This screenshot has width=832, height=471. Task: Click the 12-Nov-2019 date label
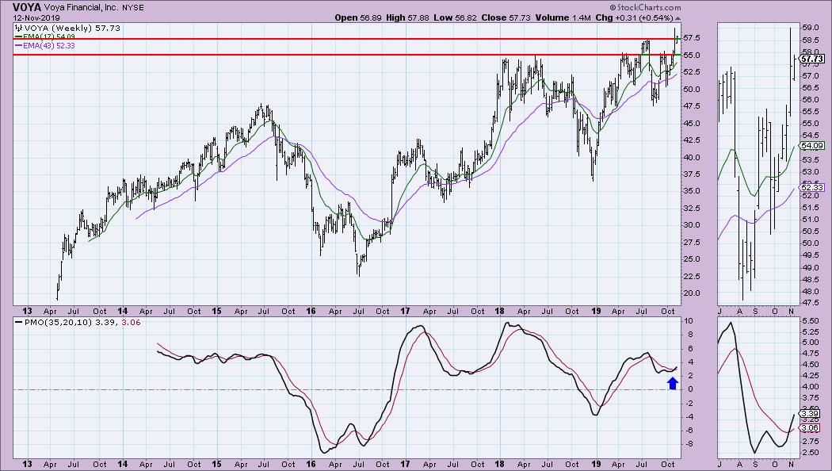pos(36,17)
